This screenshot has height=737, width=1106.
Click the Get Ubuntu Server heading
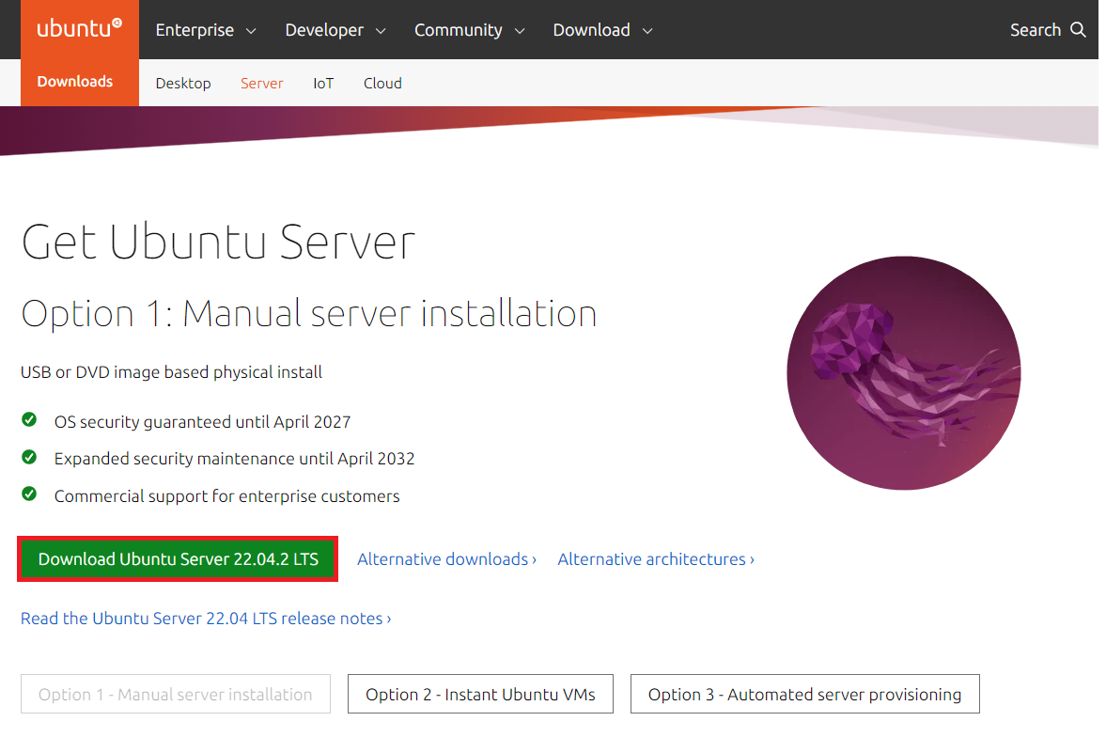[x=219, y=243]
